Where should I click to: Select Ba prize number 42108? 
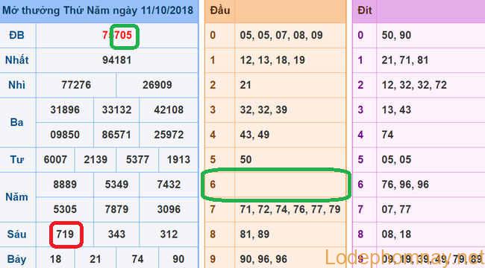click(x=169, y=110)
